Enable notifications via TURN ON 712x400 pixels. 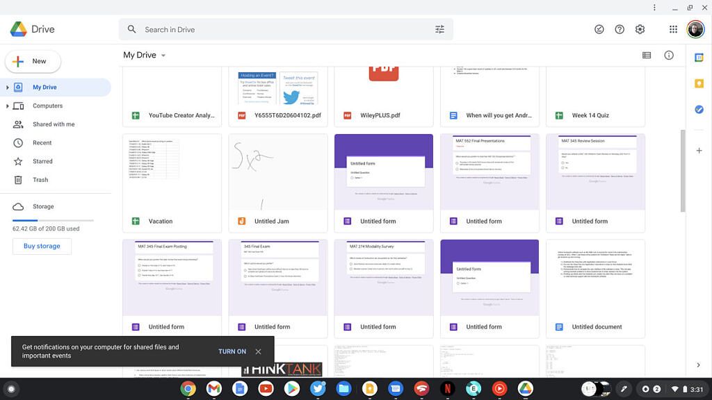[x=232, y=351]
